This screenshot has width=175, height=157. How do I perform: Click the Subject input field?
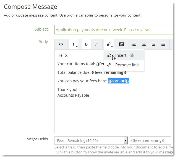click(x=114, y=30)
